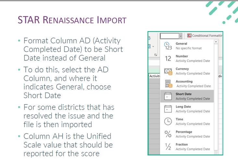Click the Percentage symbol icon
238x160 pixels.
click(168, 134)
